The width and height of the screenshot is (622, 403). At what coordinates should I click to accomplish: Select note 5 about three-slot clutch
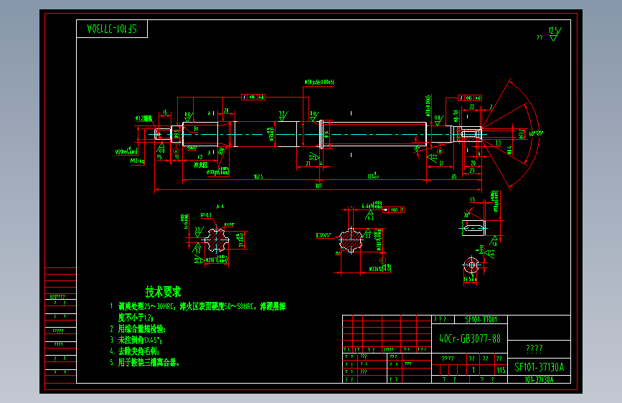144,362
